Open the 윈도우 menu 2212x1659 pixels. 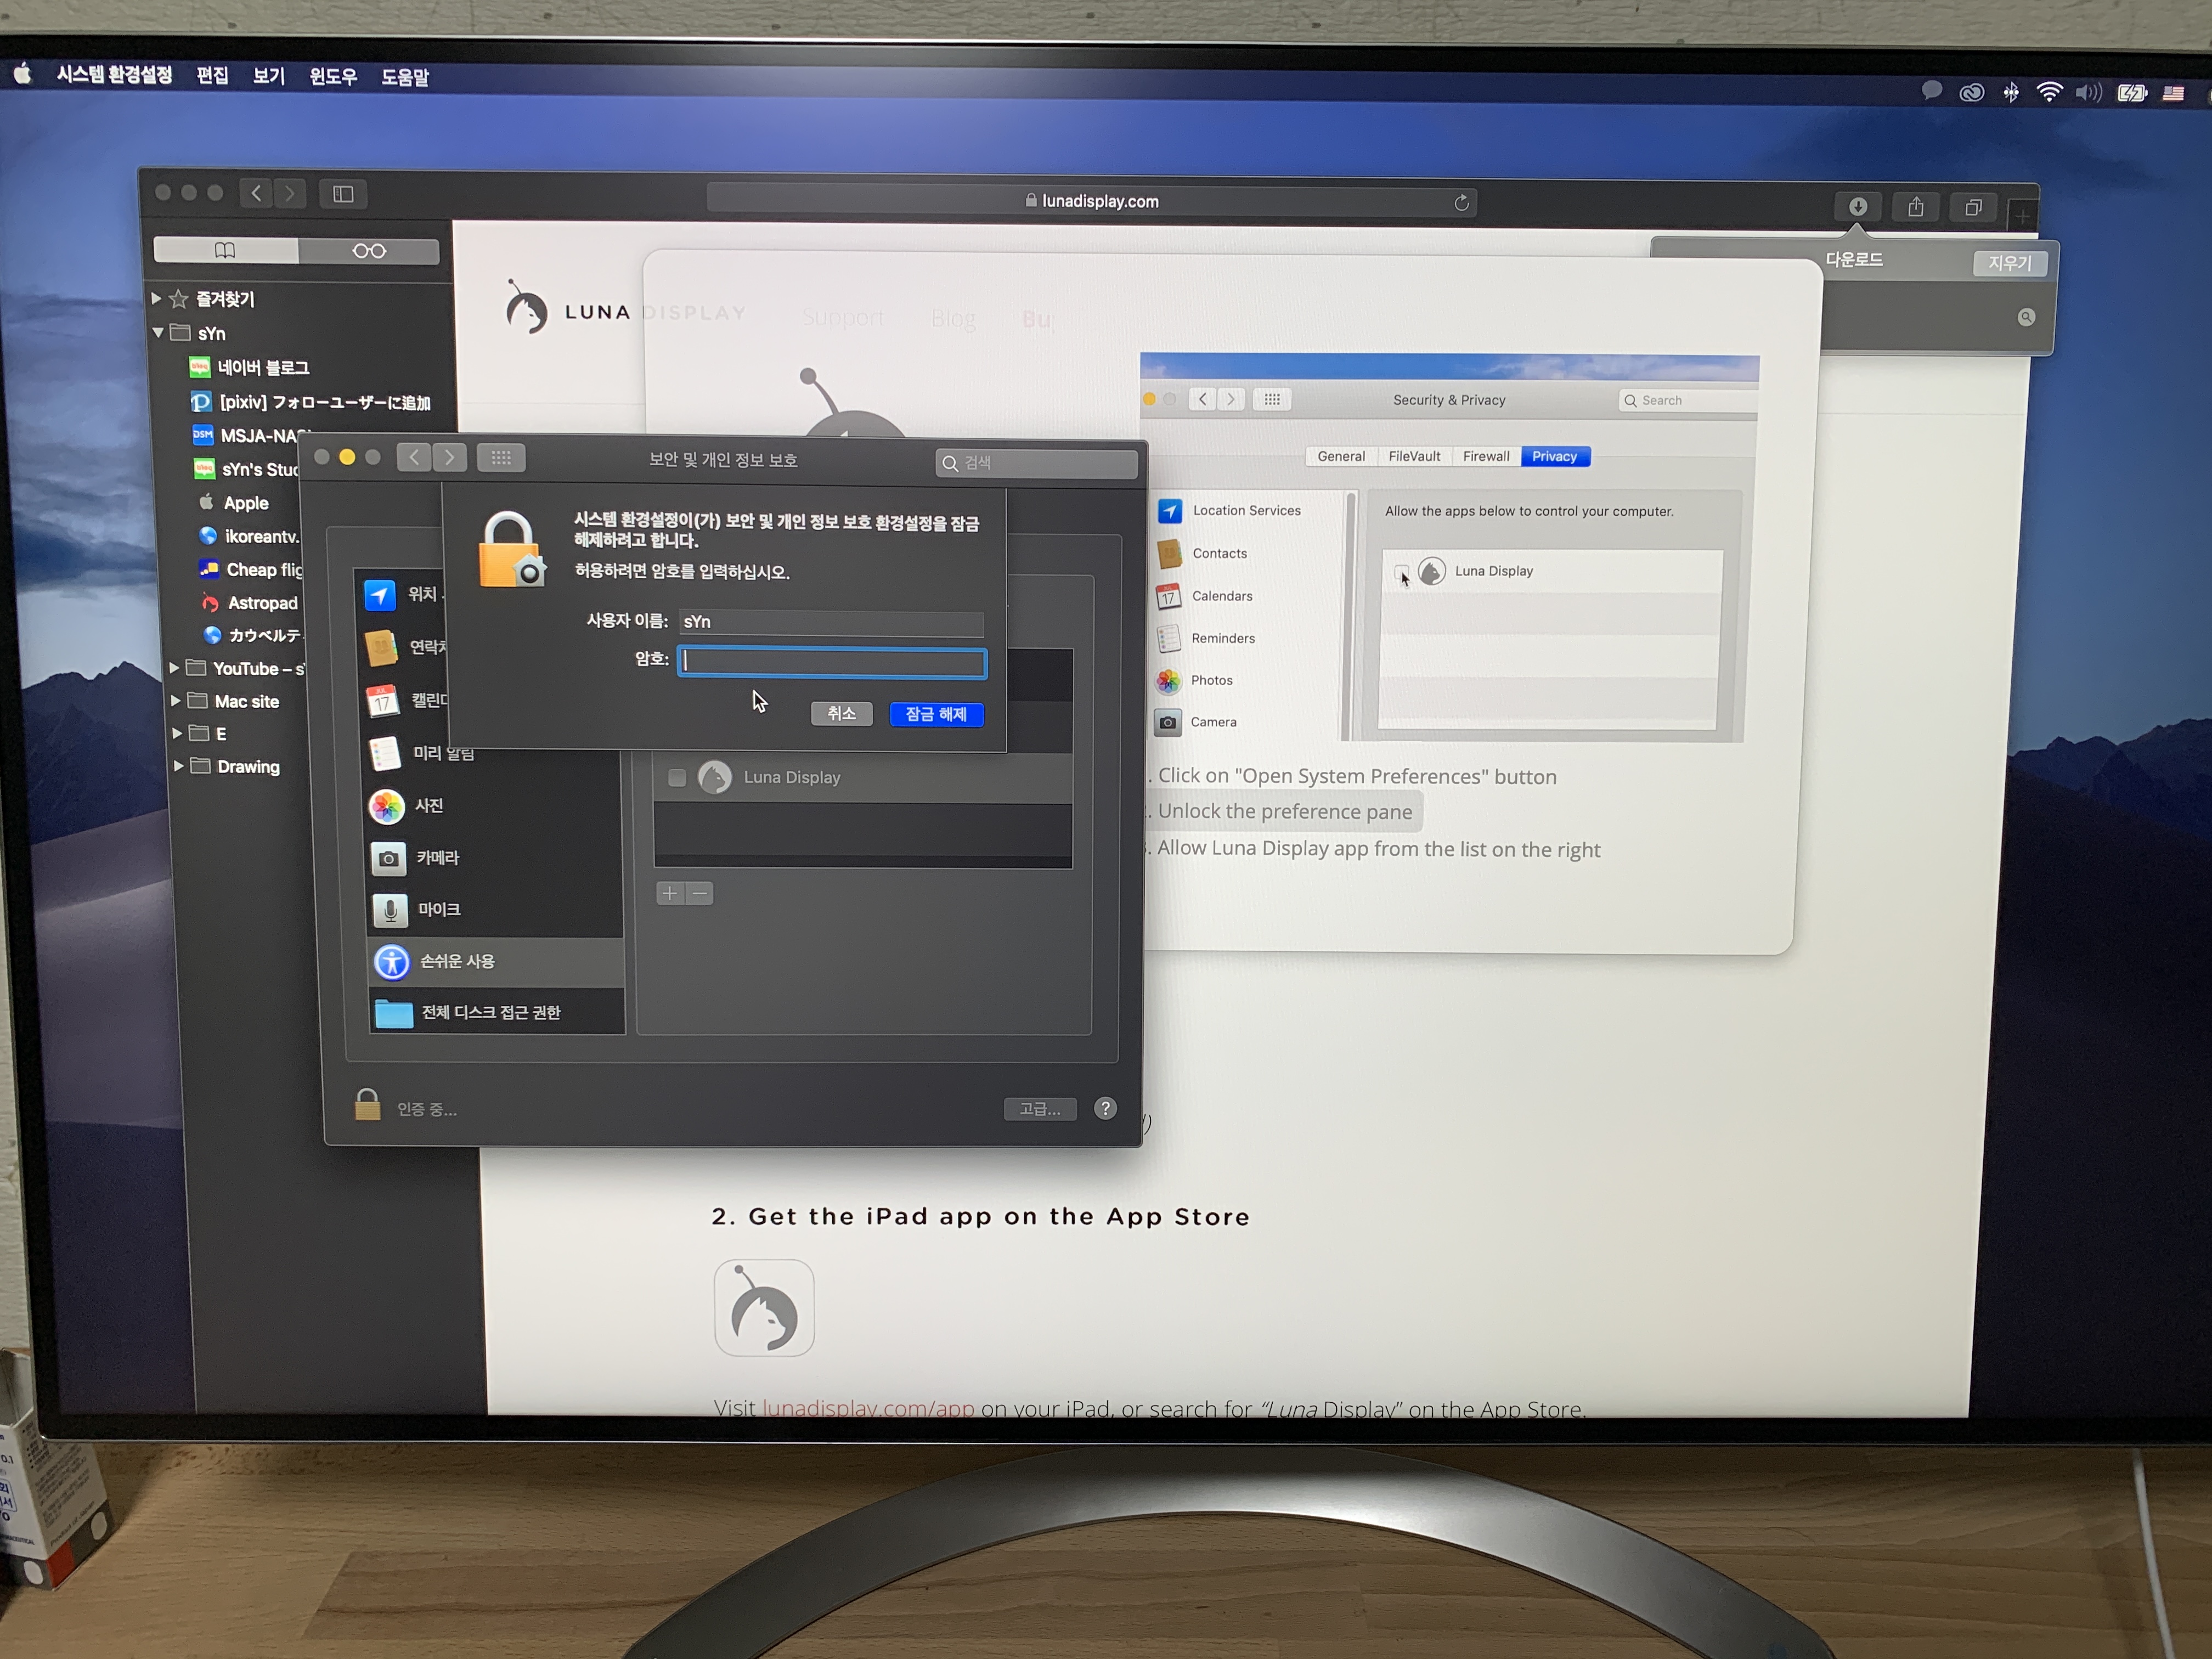(333, 77)
